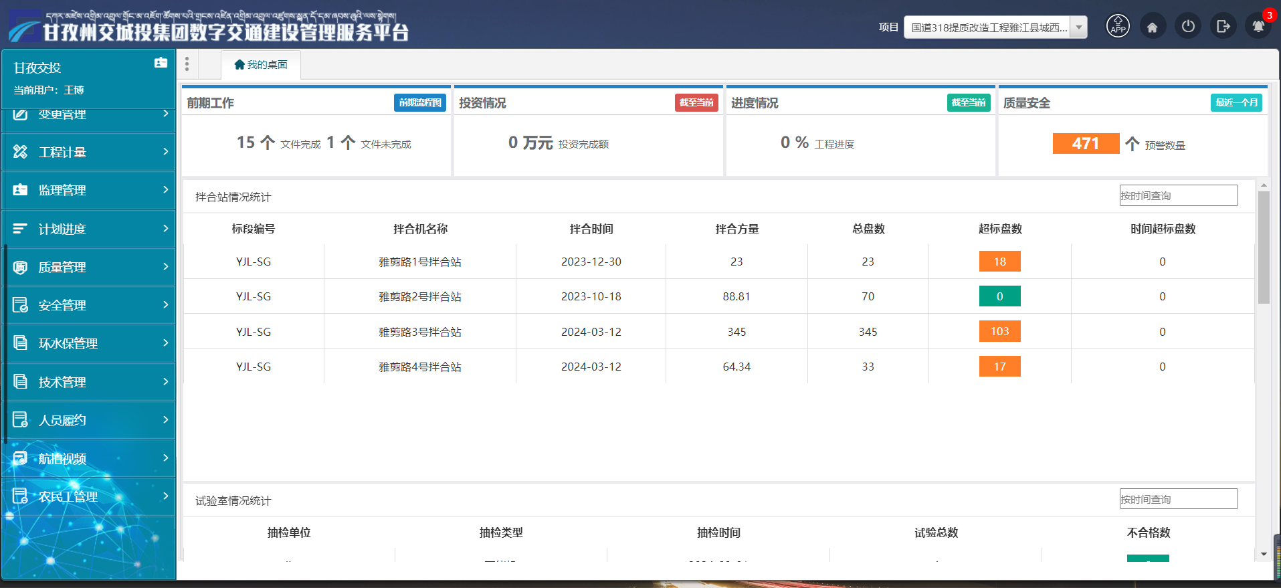Click the 质量管理 shield icon
This screenshot has width=1281, height=588.
coord(21,267)
